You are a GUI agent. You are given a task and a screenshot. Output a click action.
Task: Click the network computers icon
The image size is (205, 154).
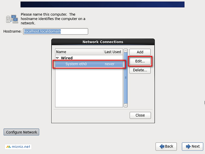click(12, 19)
